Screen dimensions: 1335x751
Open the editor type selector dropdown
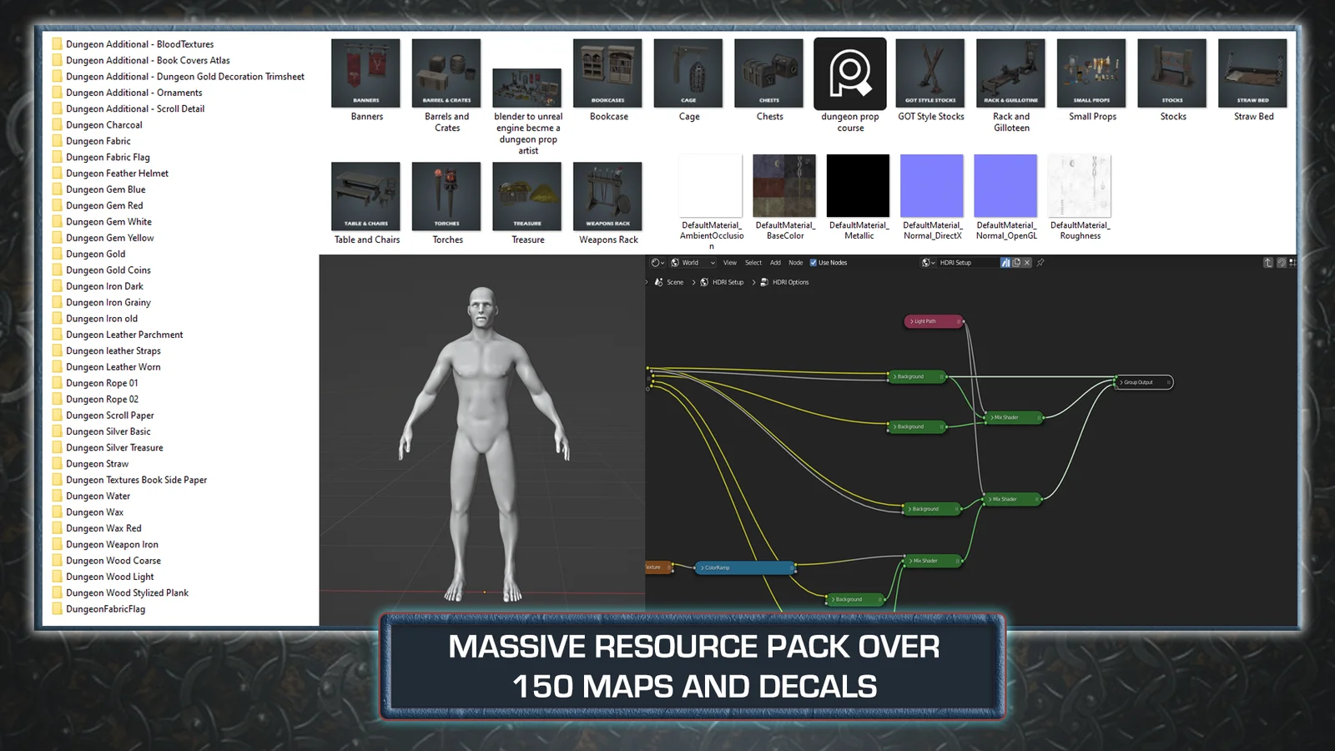pyautogui.click(x=657, y=262)
